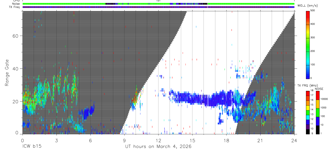Click the 18 hour tick on the UT axis
Screen dimensions: 331x152
point(226,140)
